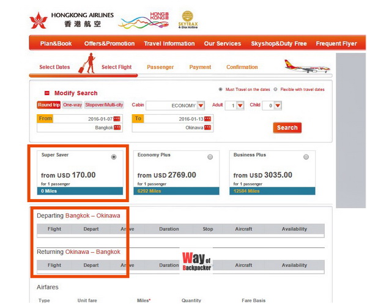Select the Super Saver fare radio button
This screenshot has height=304, width=367.
tap(114, 157)
